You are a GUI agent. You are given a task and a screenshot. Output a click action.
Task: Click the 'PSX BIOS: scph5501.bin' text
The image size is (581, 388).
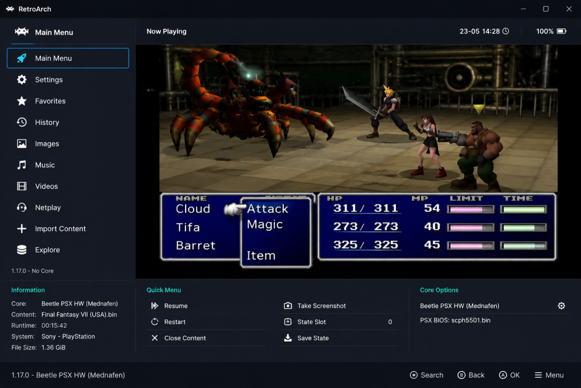tap(455, 320)
